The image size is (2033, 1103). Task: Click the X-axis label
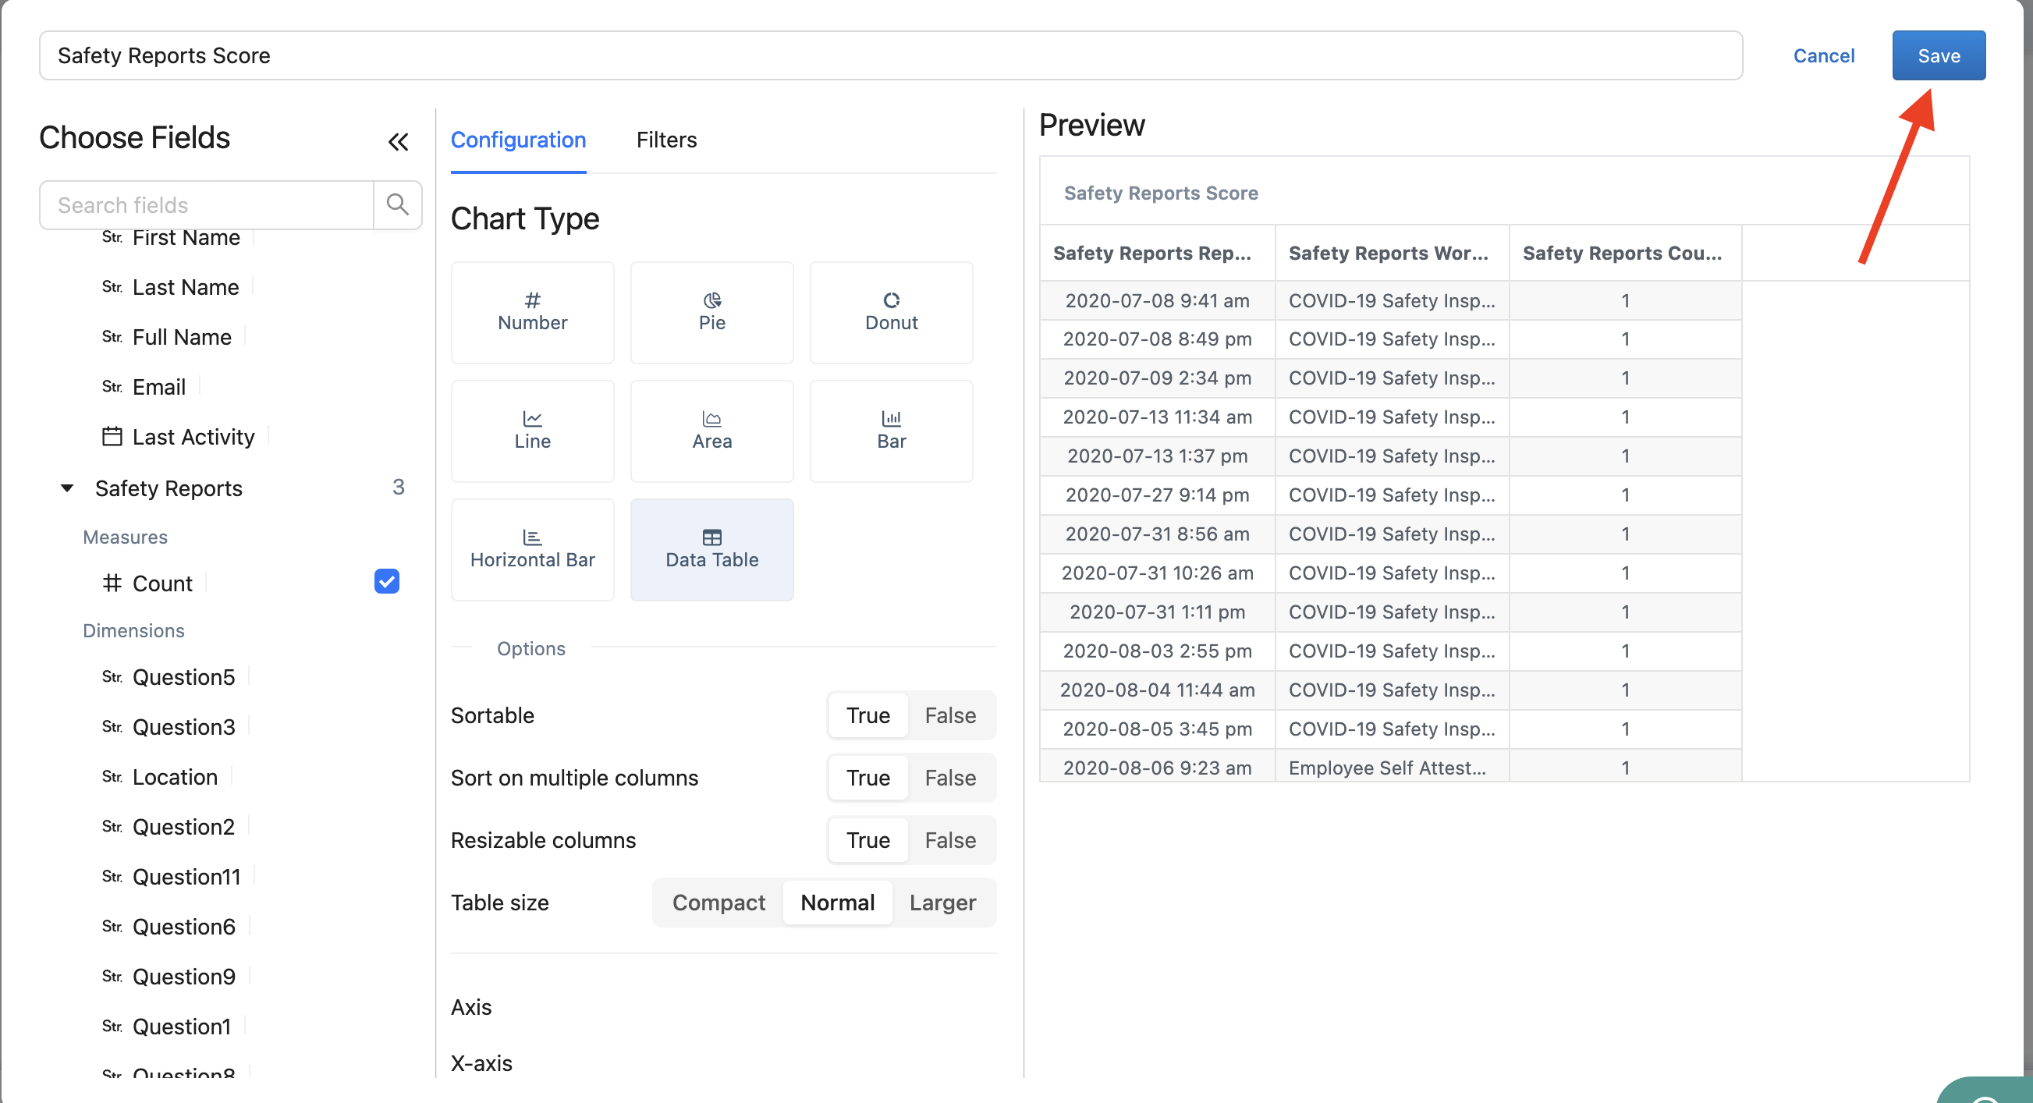pos(481,1062)
